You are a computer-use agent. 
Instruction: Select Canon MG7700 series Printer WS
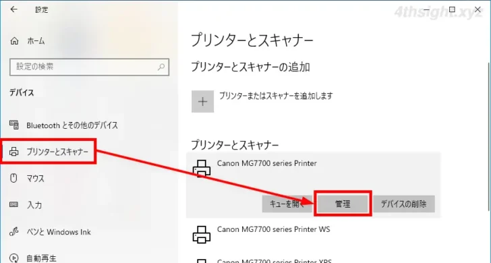(273, 229)
